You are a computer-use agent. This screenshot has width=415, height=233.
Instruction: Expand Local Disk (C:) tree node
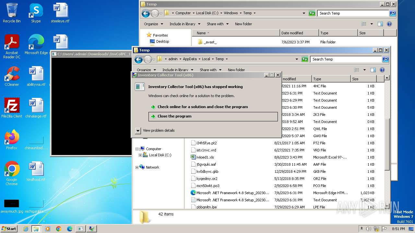(140, 155)
